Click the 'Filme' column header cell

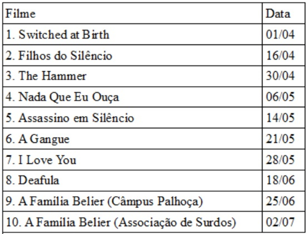[20, 14]
